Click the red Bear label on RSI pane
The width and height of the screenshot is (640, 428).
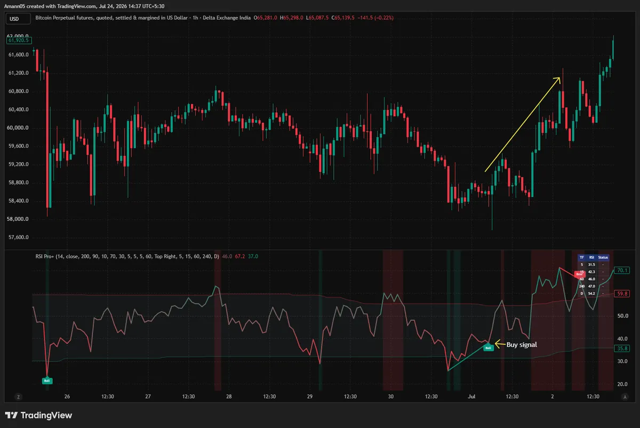pos(579,275)
